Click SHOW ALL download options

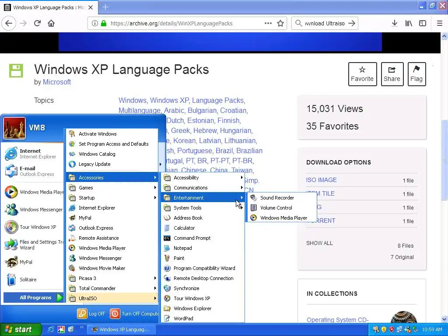pos(319,243)
